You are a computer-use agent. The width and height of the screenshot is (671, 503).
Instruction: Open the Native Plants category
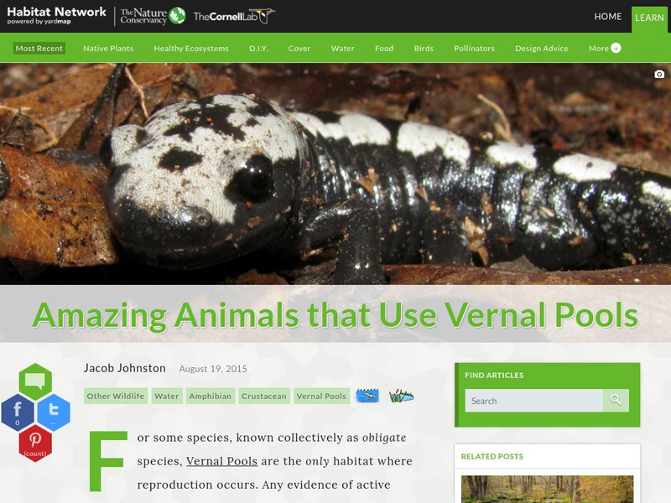click(108, 49)
